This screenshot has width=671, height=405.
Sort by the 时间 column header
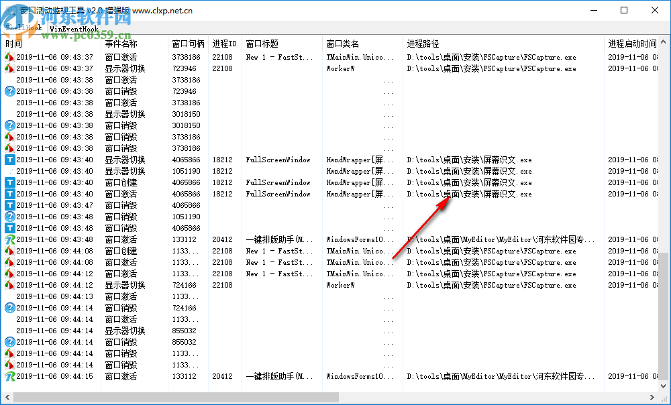point(52,44)
